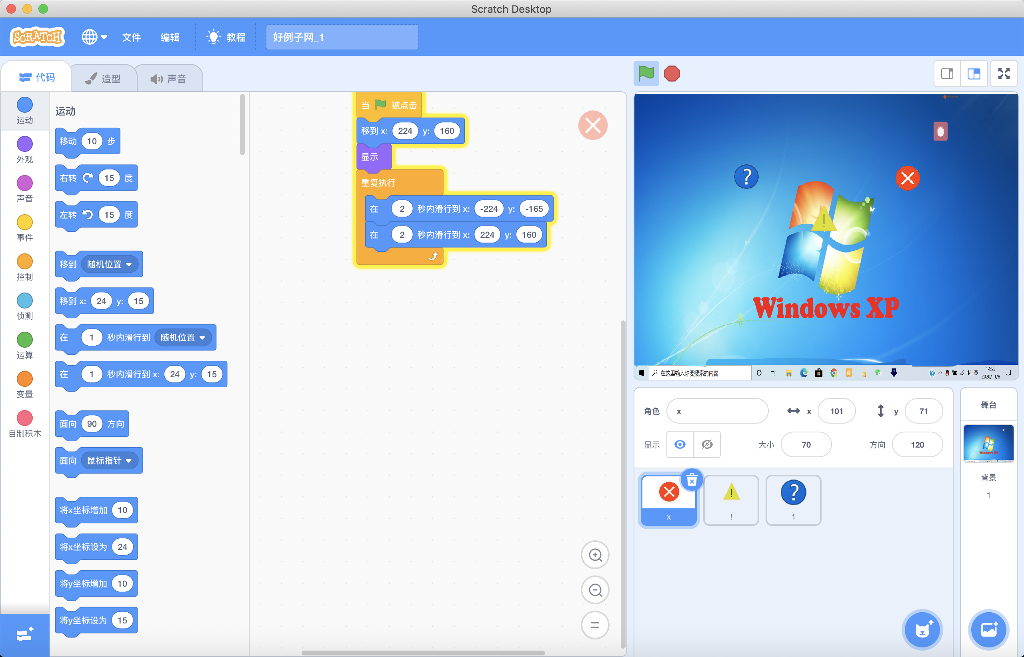Viewport: 1024px width, 657px height.
Task: Open the 随机位置 dropdown in 移到 block
Action: point(109,265)
